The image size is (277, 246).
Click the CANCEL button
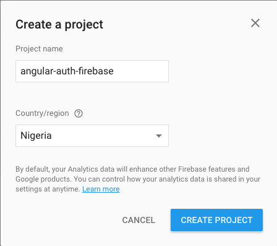[x=138, y=220]
